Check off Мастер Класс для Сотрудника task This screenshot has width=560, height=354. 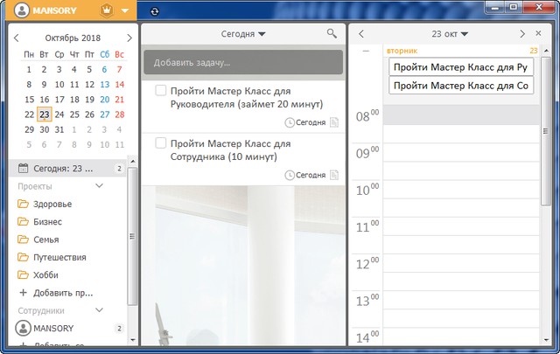tap(161, 142)
